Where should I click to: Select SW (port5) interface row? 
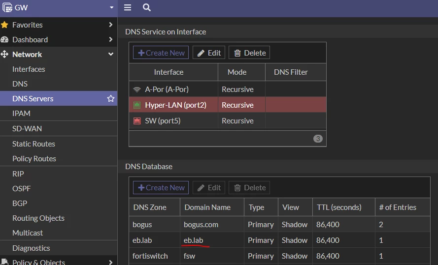[228, 120]
